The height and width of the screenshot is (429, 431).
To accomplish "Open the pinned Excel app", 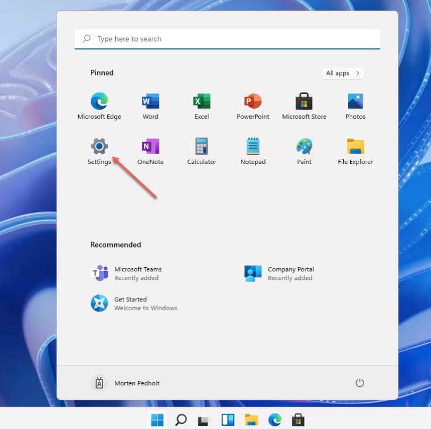I will [202, 106].
